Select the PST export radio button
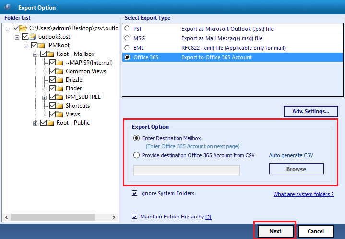The image size is (345, 239). (x=127, y=29)
